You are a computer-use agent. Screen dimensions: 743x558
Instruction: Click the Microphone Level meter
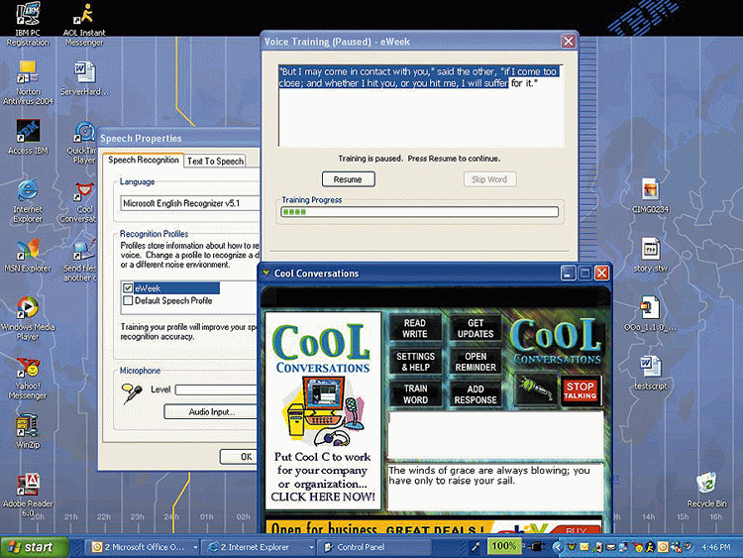click(x=217, y=390)
